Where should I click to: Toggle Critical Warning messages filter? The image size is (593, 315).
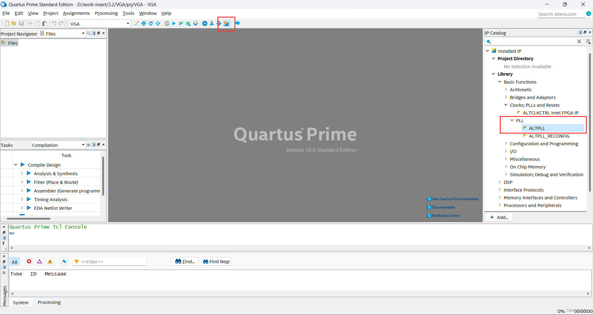40,262
